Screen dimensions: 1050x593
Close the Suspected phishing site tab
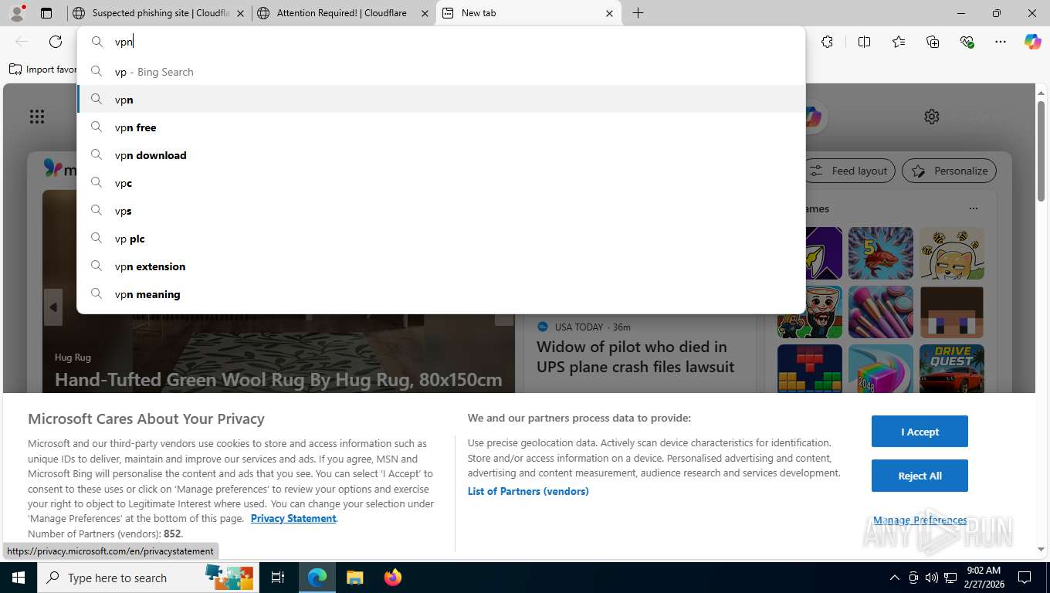click(240, 13)
